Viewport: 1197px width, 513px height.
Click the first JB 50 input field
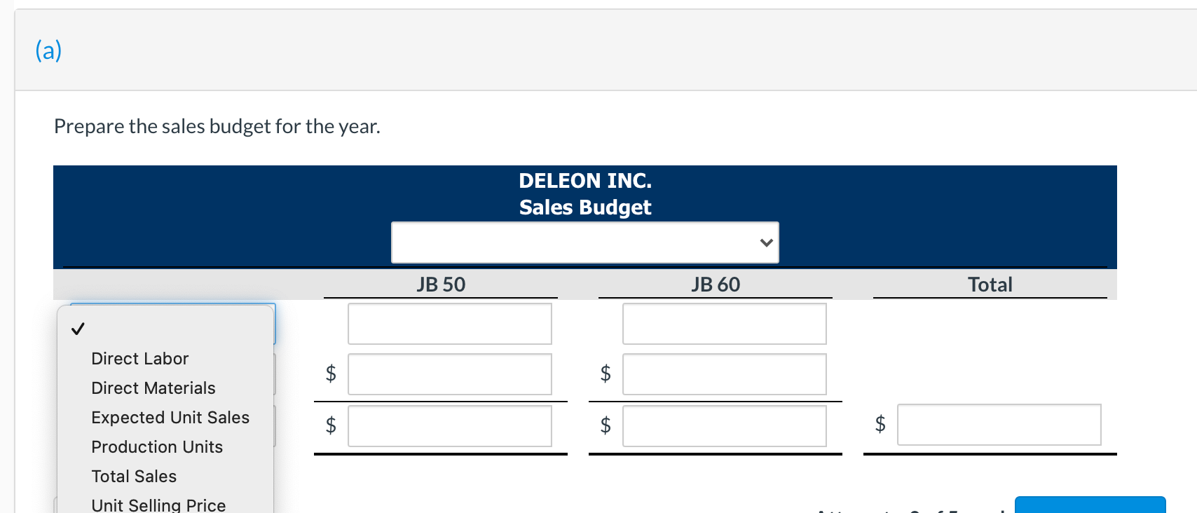click(x=449, y=323)
